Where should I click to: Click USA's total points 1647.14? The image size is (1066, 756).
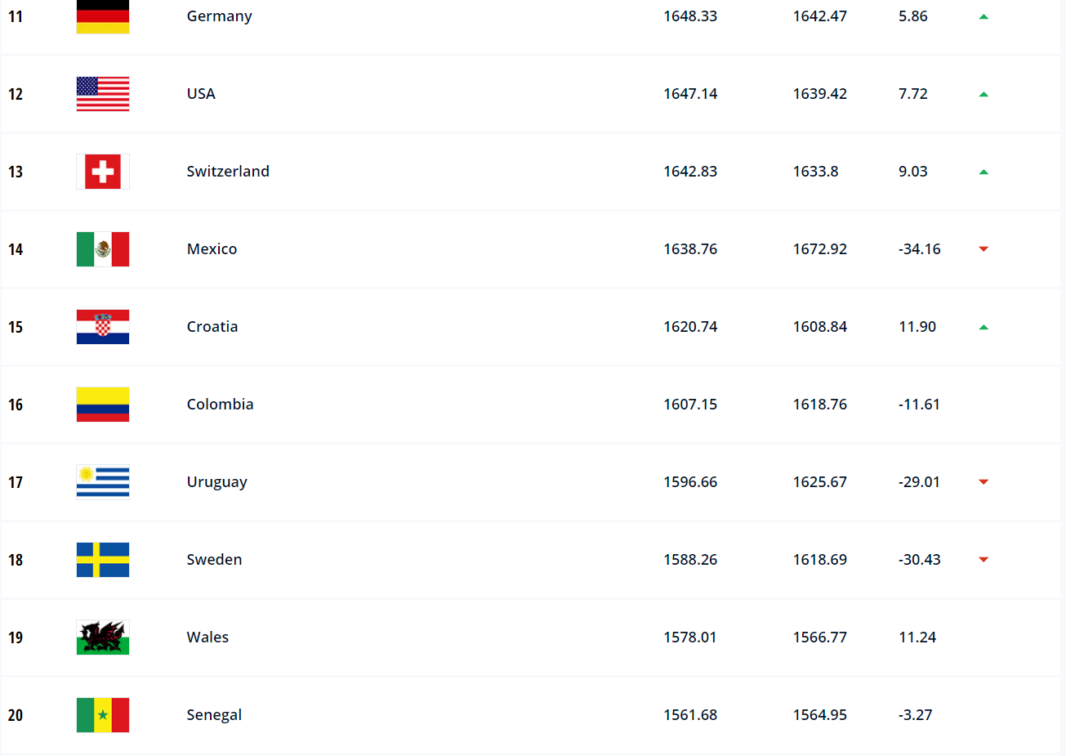tap(690, 94)
